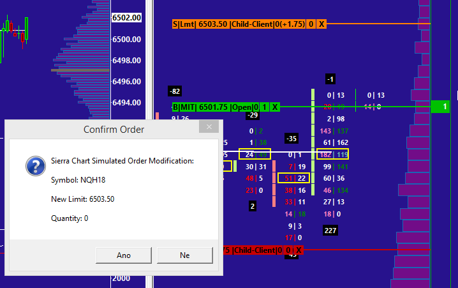Click the 61 | 162 footprint cell
The image size is (458, 288).
click(336, 142)
